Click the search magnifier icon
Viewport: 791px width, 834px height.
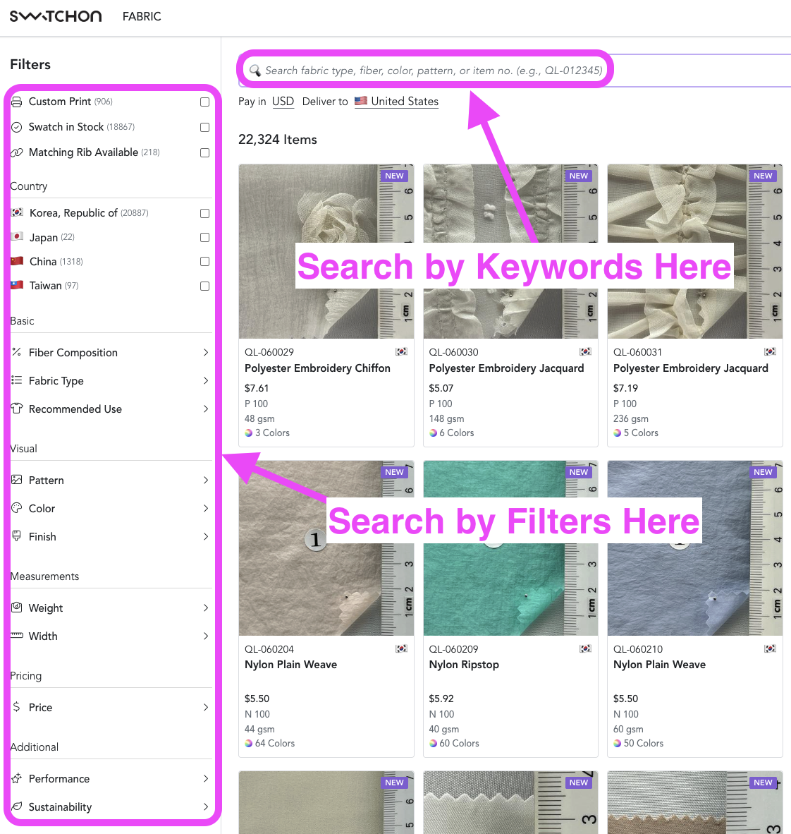[255, 71]
